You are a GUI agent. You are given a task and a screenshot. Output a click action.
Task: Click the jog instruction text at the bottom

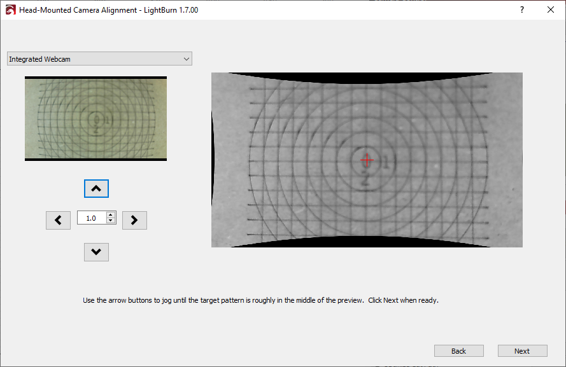[x=260, y=300]
